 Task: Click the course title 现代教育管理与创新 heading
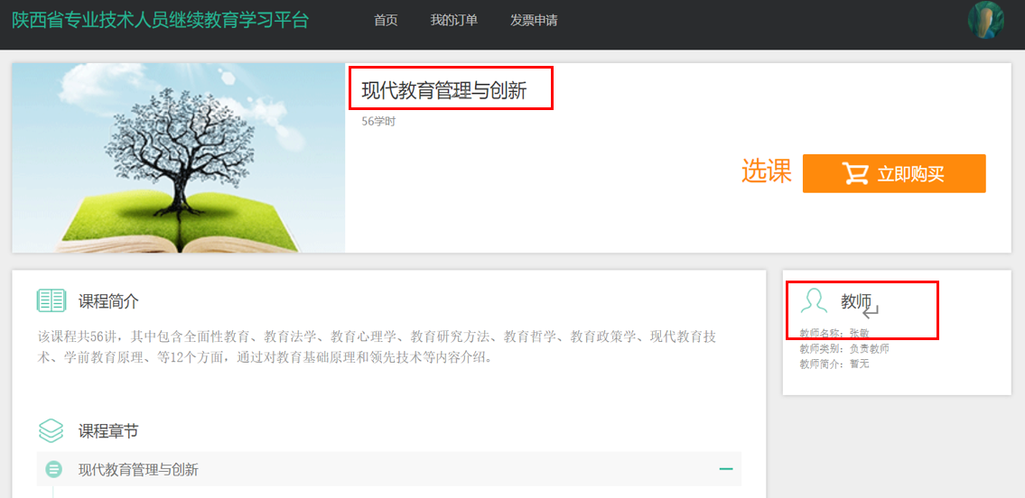coord(443,90)
